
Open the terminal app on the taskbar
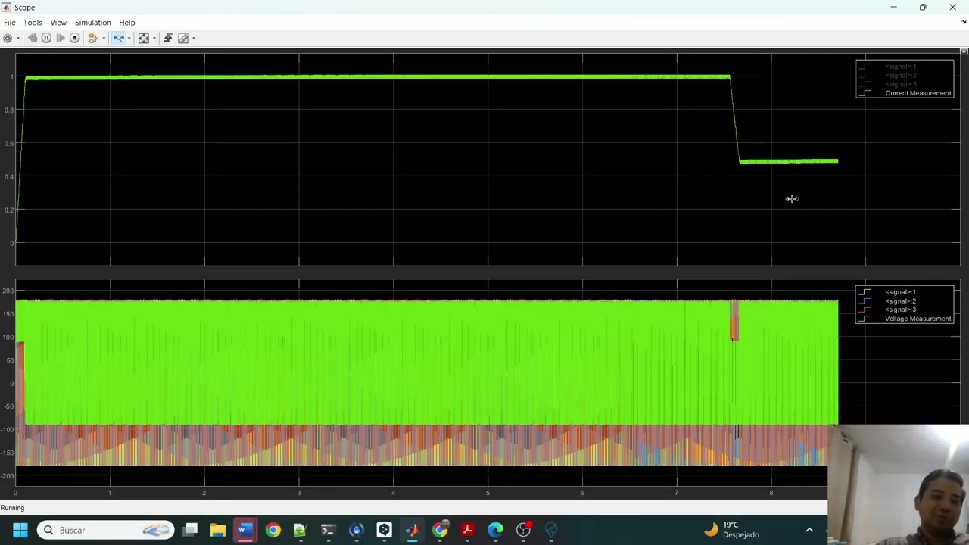(329, 530)
